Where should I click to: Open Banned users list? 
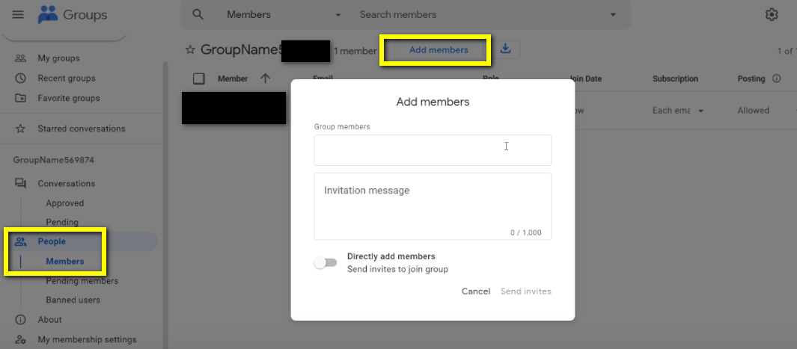tap(73, 300)
